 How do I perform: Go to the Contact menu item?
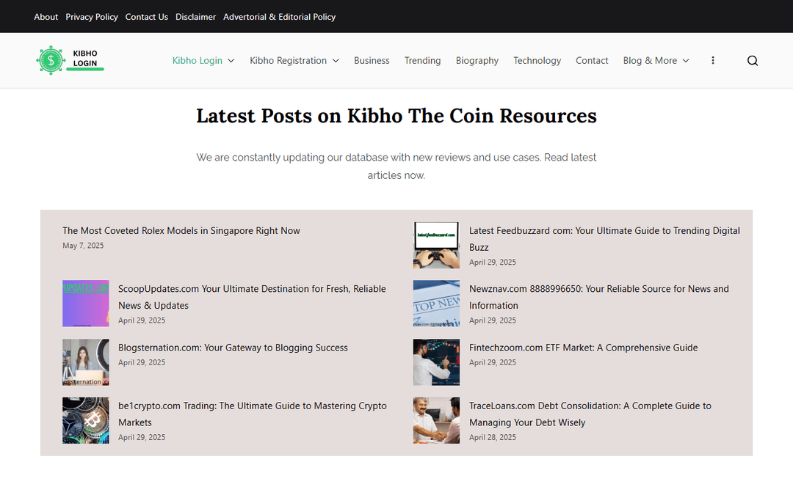point(592,61)
